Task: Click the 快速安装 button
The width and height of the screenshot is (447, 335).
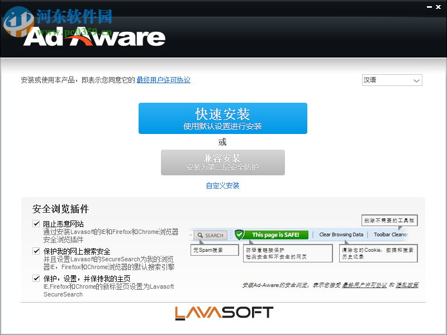Action: (223, 118)
